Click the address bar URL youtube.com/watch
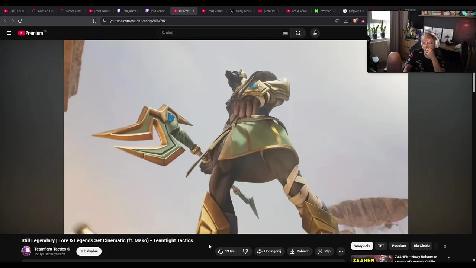 [138, 21]
